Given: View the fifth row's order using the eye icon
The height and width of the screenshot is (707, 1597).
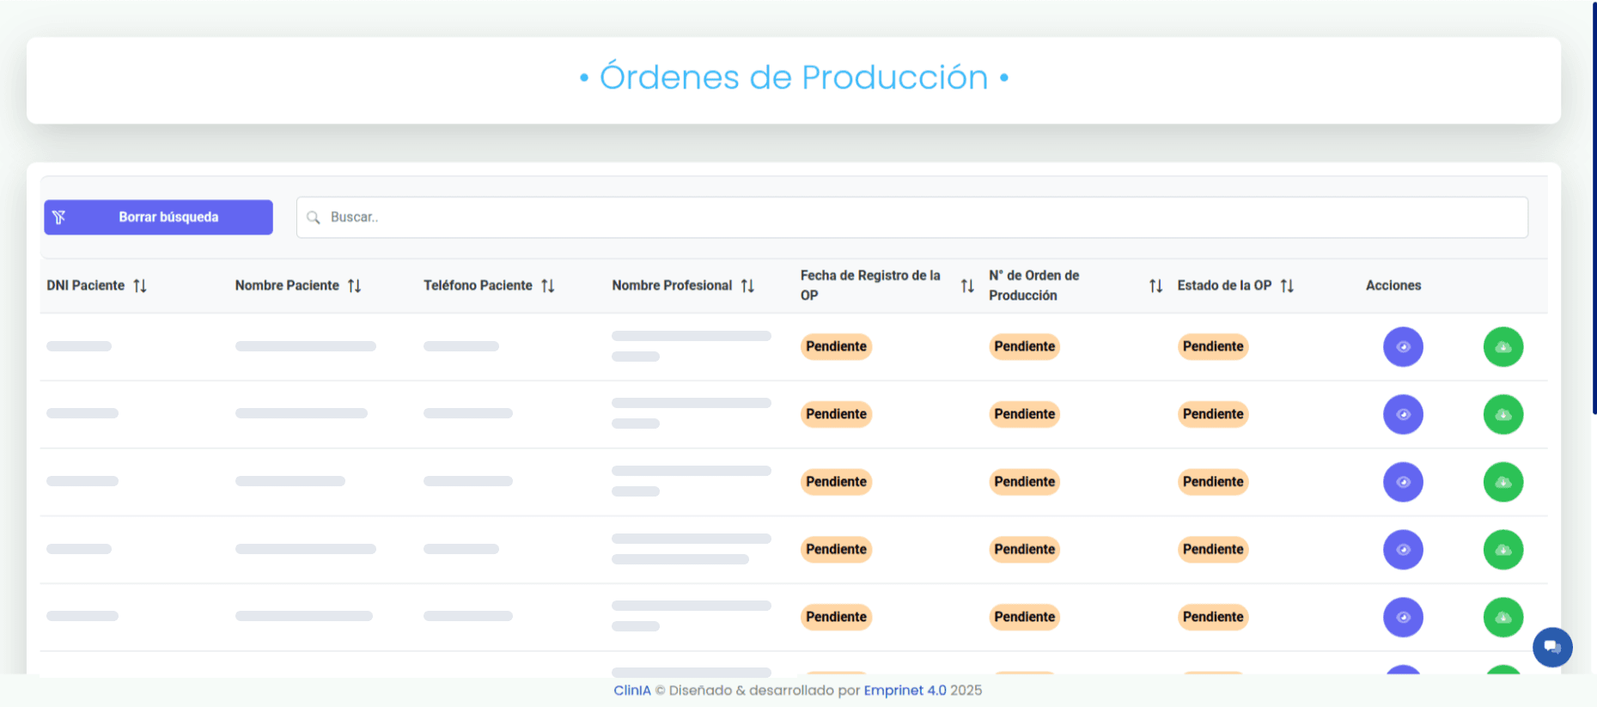Looking at the screenshot, I should [1403, 617].
